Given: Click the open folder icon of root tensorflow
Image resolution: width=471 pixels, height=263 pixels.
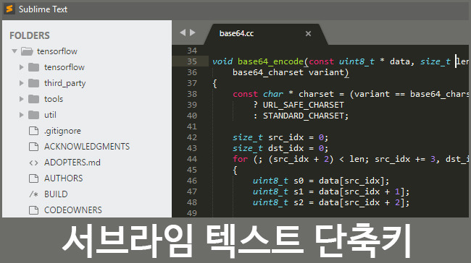Looking at the screenshot, I should coord(27,51).
